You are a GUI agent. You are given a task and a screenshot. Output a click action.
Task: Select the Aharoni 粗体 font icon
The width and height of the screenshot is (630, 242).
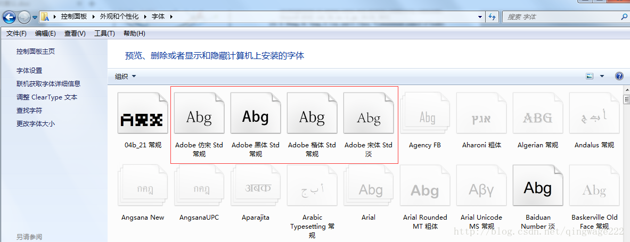(481, 113)
